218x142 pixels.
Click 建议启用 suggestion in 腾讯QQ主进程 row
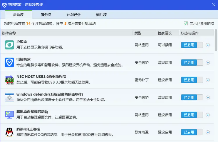165,132
